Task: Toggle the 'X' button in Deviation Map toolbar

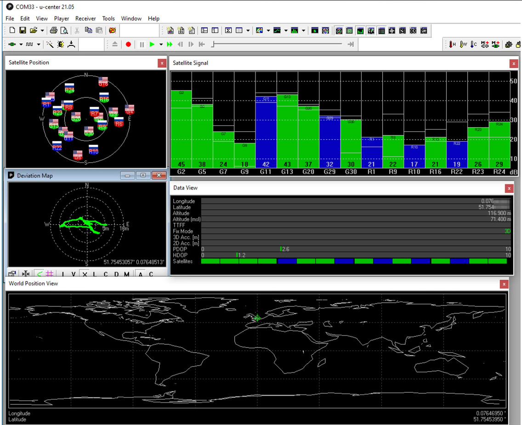Action: 84,274
